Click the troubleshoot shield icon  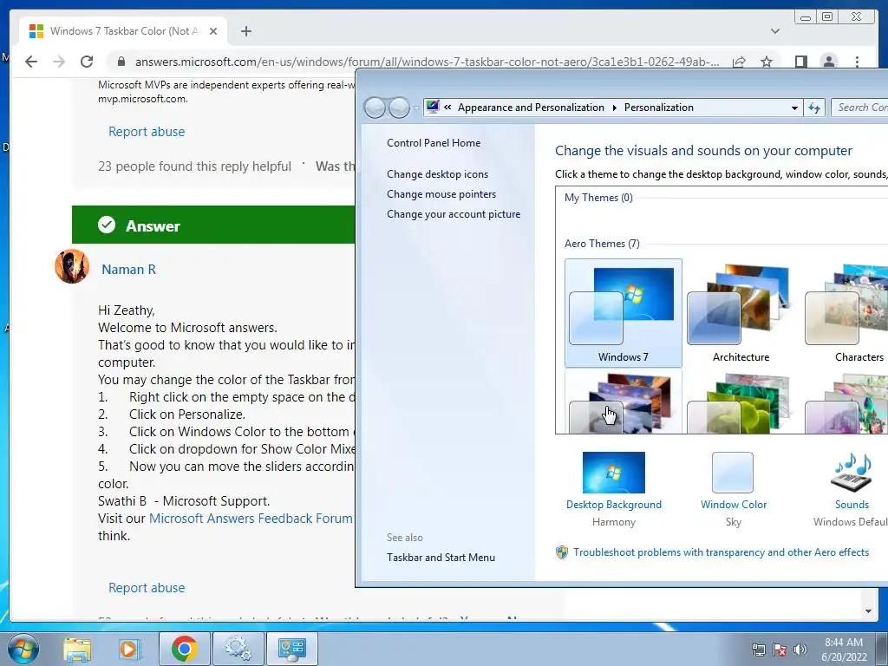(x=562, y=552)
